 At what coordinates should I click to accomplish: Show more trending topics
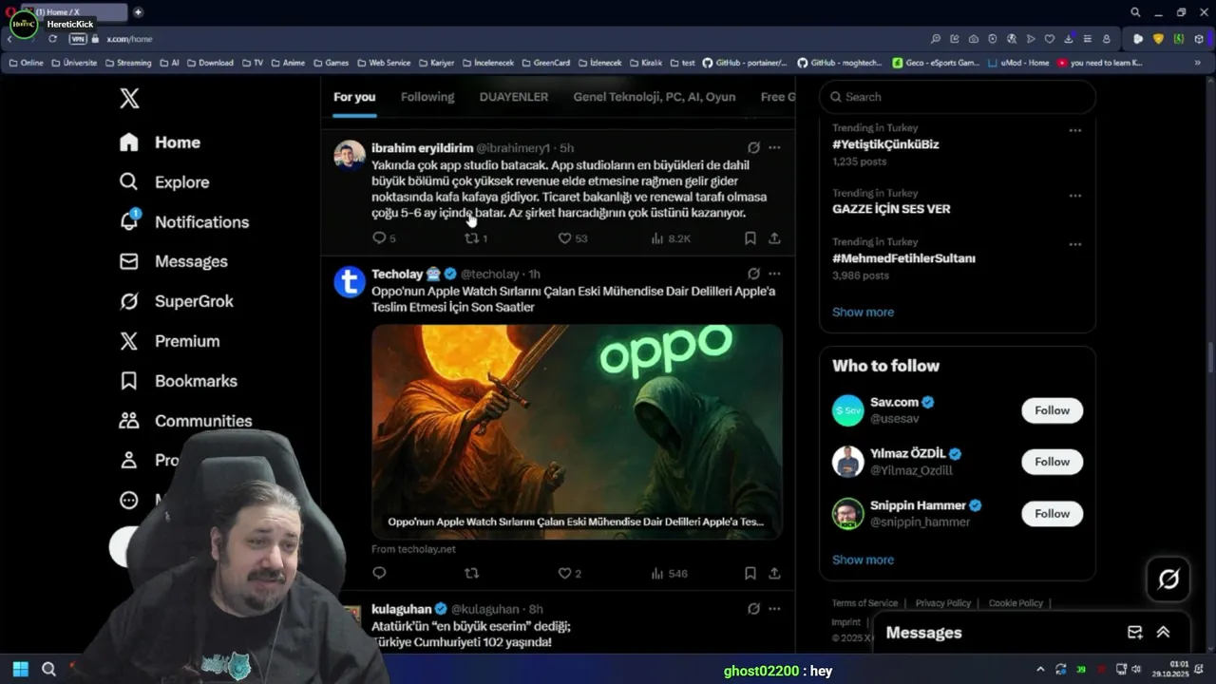863,312
